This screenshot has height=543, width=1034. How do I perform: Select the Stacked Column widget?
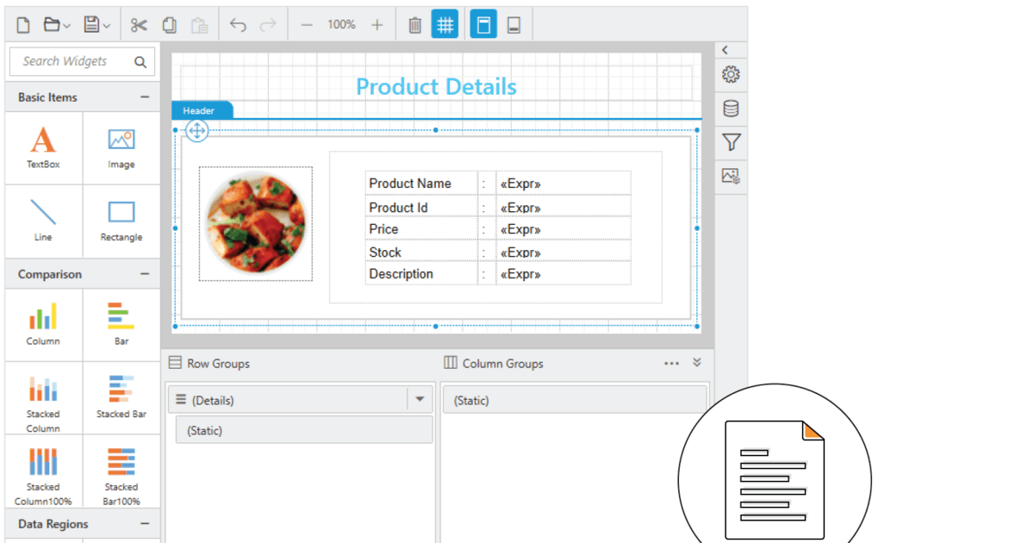click(x=43, y=397)
